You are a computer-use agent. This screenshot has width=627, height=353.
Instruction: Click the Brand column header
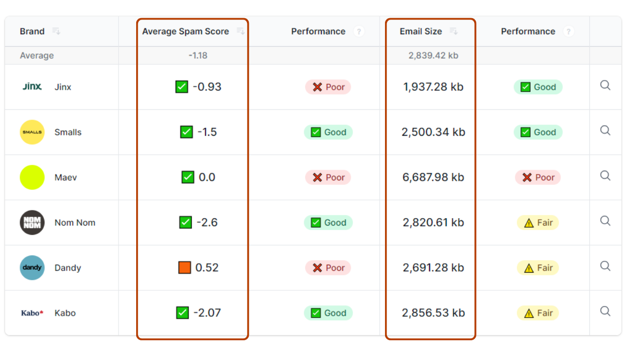32,31
